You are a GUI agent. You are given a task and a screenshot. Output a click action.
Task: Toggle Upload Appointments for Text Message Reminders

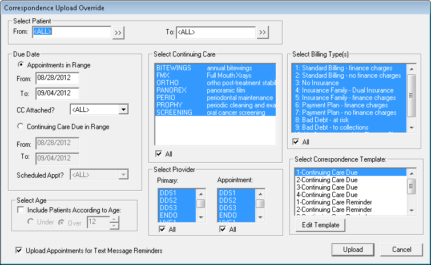click(21, 250)
